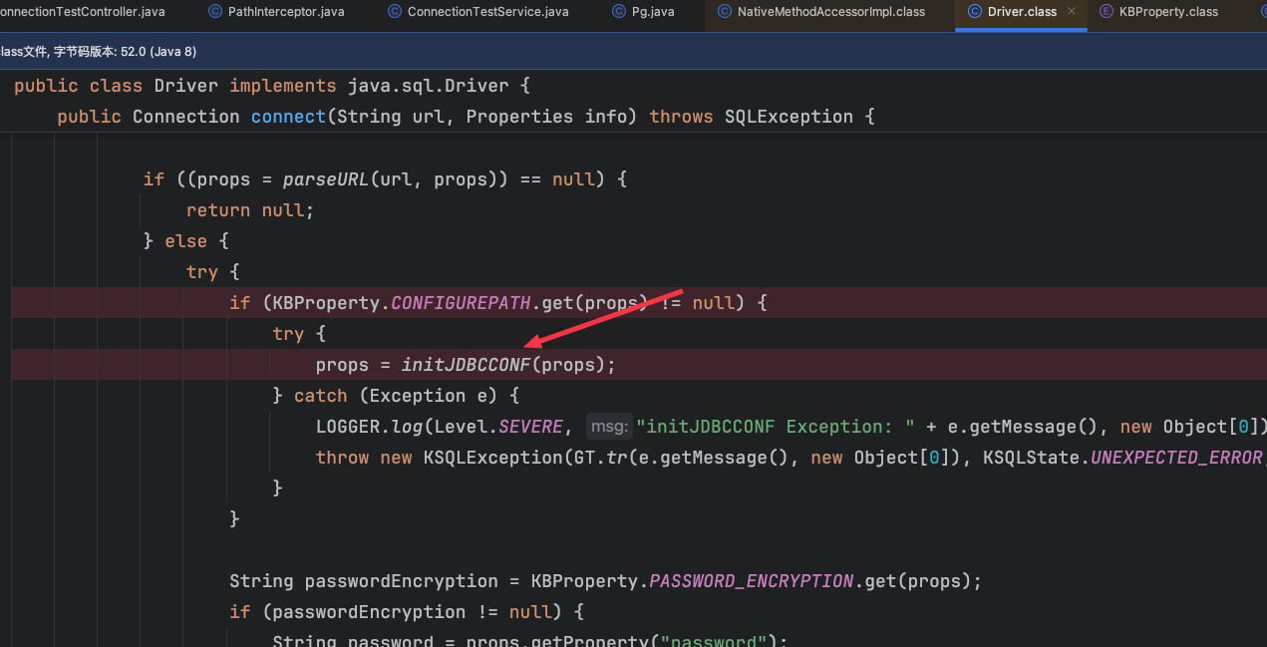The height and width of the screenshot is (647, 1267).
Task: Click the msg: parameter inlay hint
Action: (609, 427)
